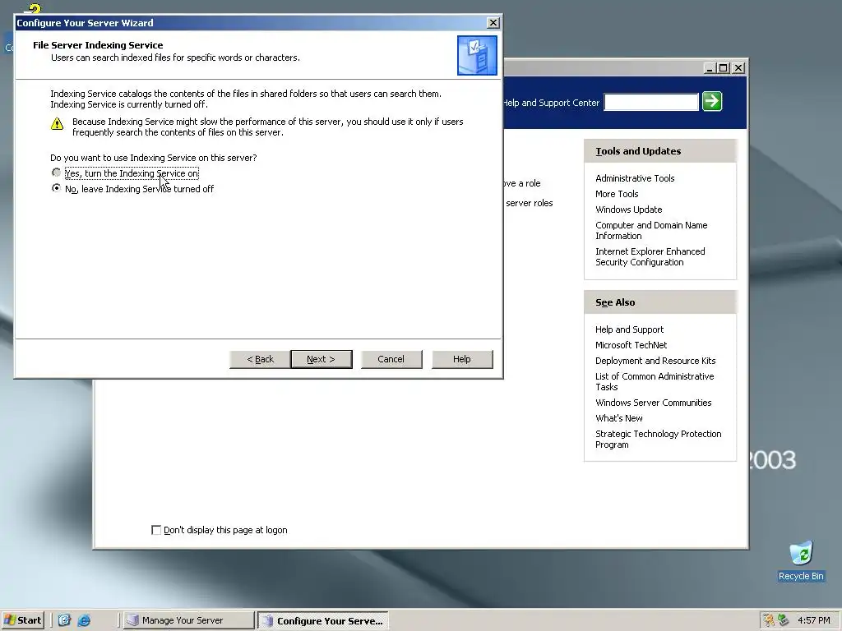Open Windows Update link
This screenshot has height=631, width=842.
click(628, 210)
